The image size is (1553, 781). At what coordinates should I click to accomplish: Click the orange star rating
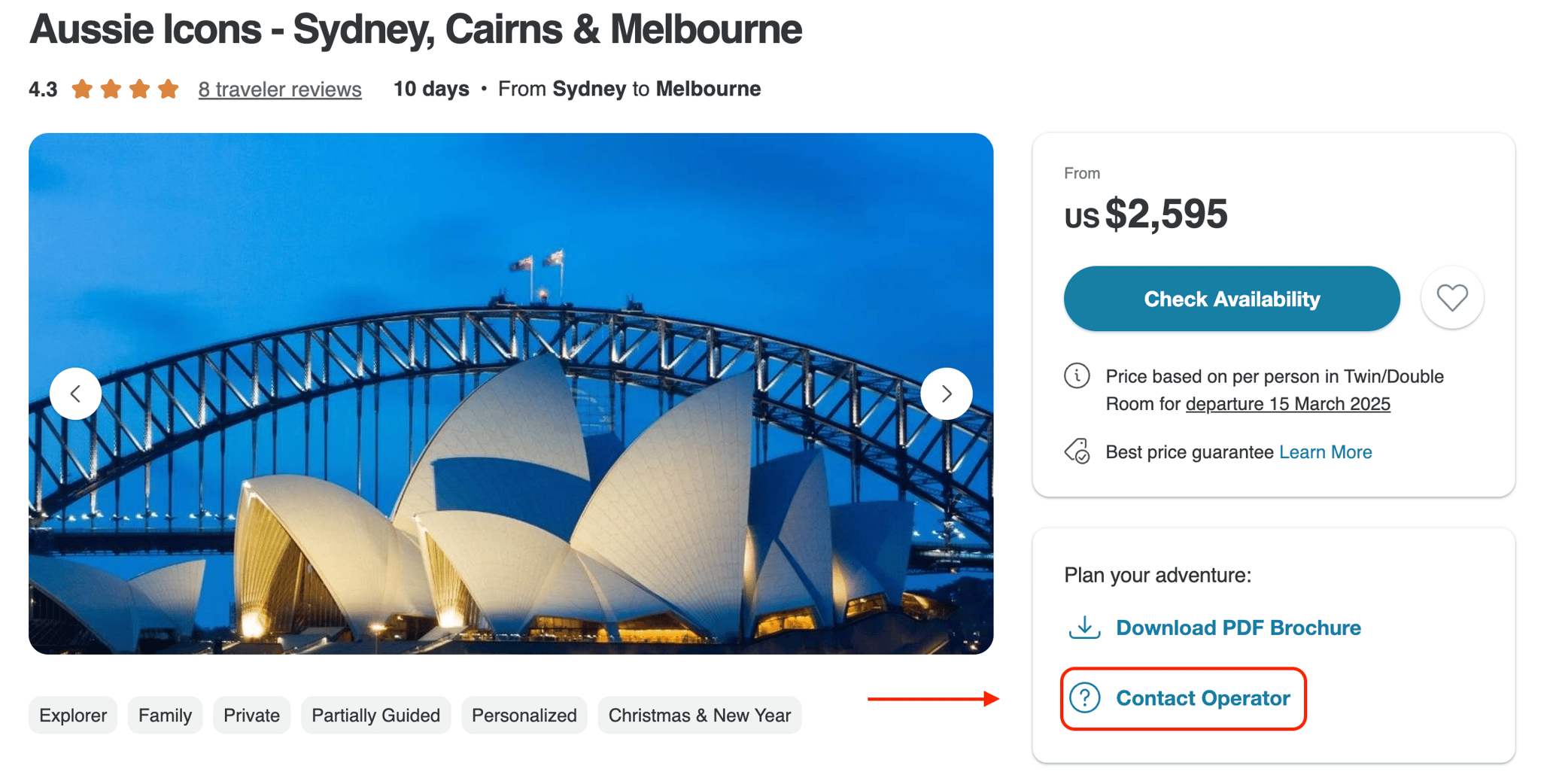(x=125, y=90)
